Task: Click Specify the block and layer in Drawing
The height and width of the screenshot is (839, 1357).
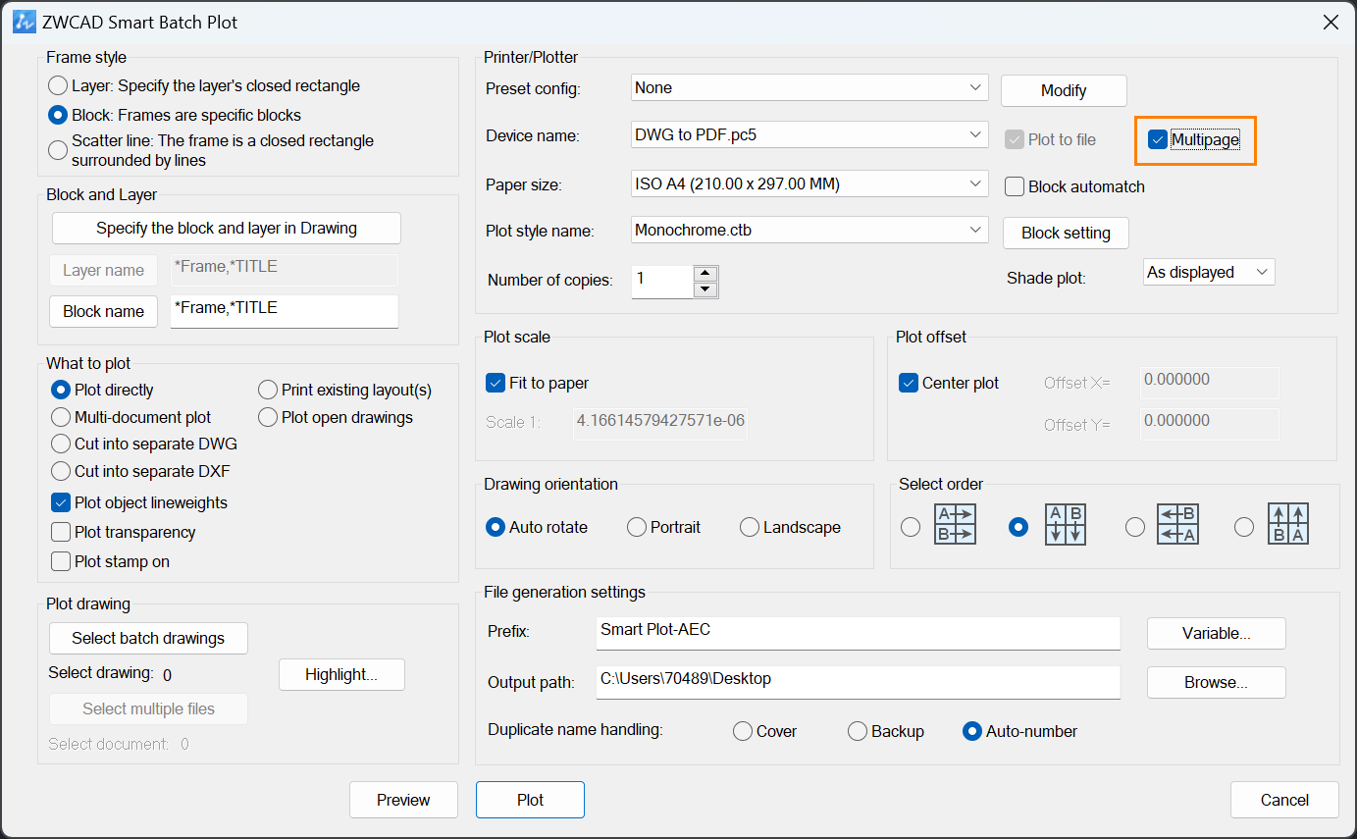Action: tap(227, 228)
